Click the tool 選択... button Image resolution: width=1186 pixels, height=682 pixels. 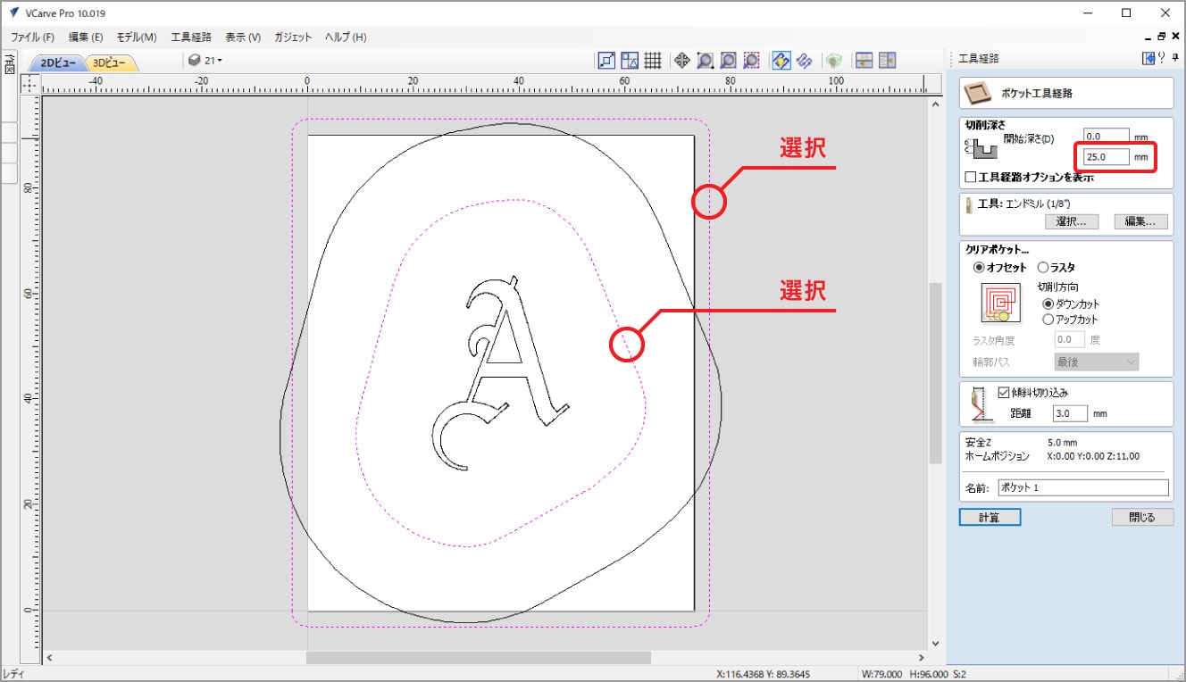click(1071, 221)
